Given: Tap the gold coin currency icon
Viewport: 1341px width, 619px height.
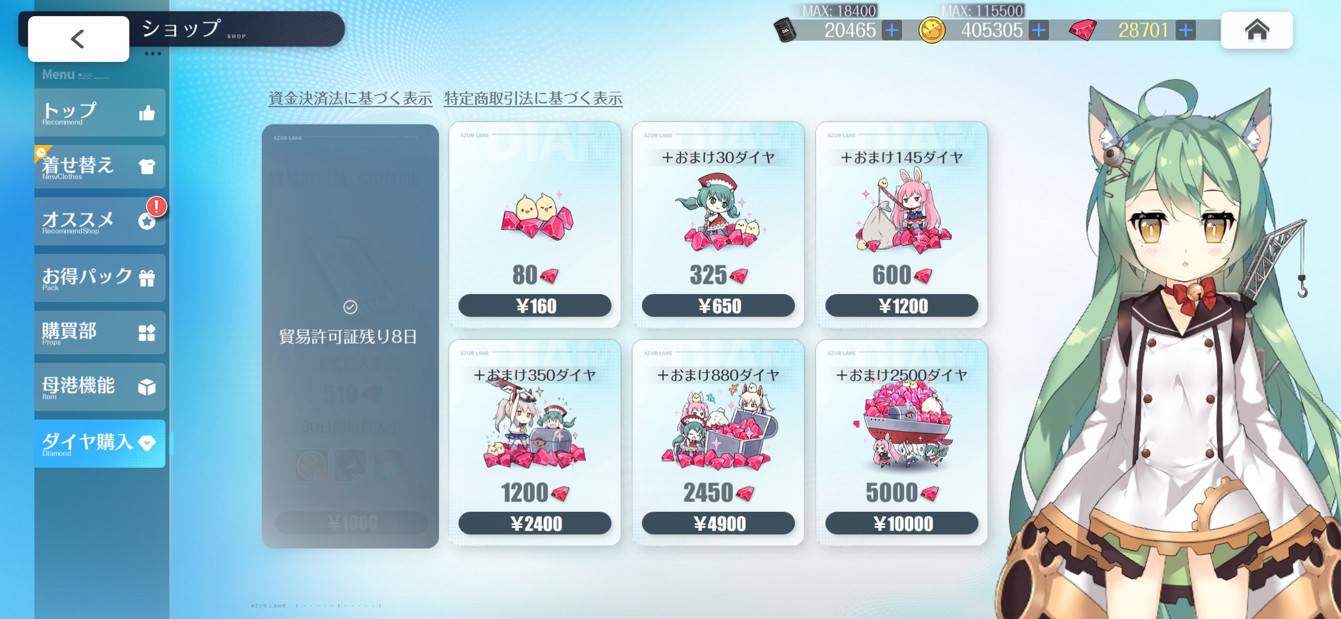Looking at the screenshot, I should click(x=932, y=30).
